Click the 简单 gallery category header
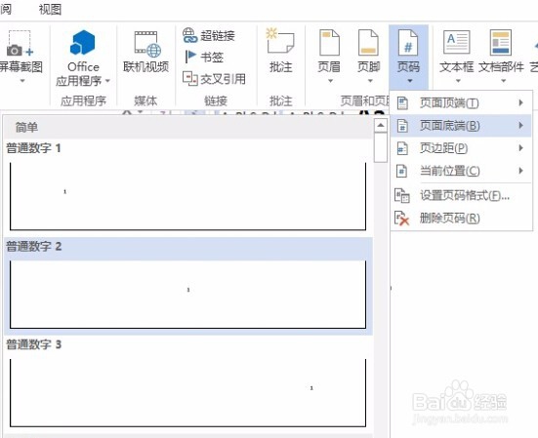The height and width of the screenshot is (438, 538). point(188,127)
